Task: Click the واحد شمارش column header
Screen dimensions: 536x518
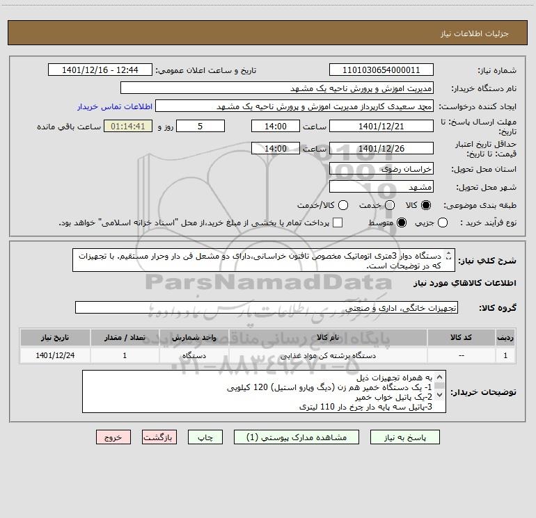Action: 194,337
